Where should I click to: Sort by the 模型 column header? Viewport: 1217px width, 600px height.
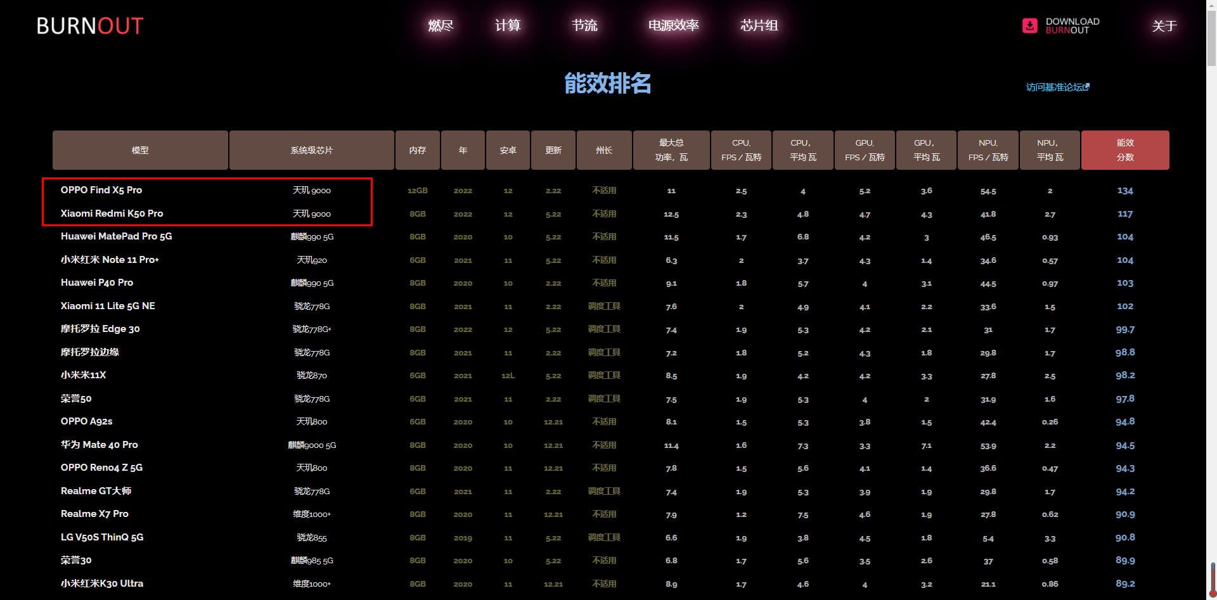(140, 150)
